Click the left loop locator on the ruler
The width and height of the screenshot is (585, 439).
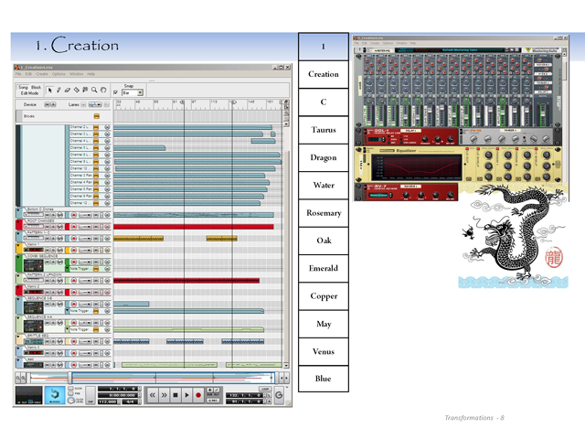point(183,102)
